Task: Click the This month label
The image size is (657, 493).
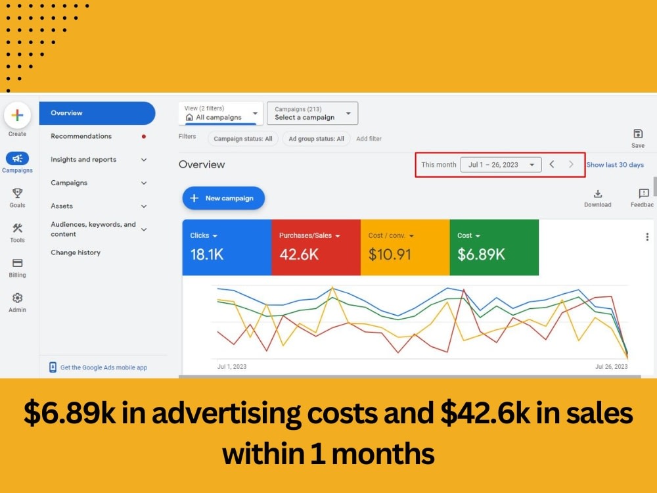Action: (x=439, y=165)
